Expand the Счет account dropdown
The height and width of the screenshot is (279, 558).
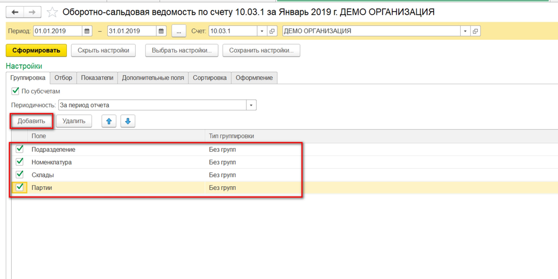pyautogui.click(x=262, y=31)
